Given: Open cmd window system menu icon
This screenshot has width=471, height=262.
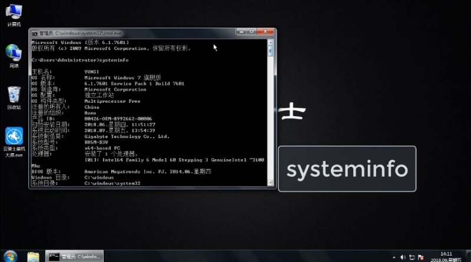Looking at the screenshot, I should [x=35, y=33].
